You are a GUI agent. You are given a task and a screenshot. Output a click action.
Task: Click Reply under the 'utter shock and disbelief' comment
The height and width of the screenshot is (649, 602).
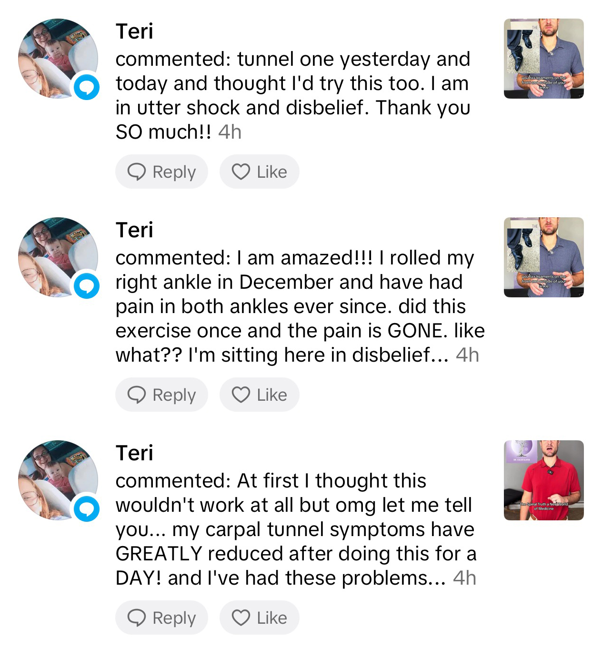tap(161, 172)
